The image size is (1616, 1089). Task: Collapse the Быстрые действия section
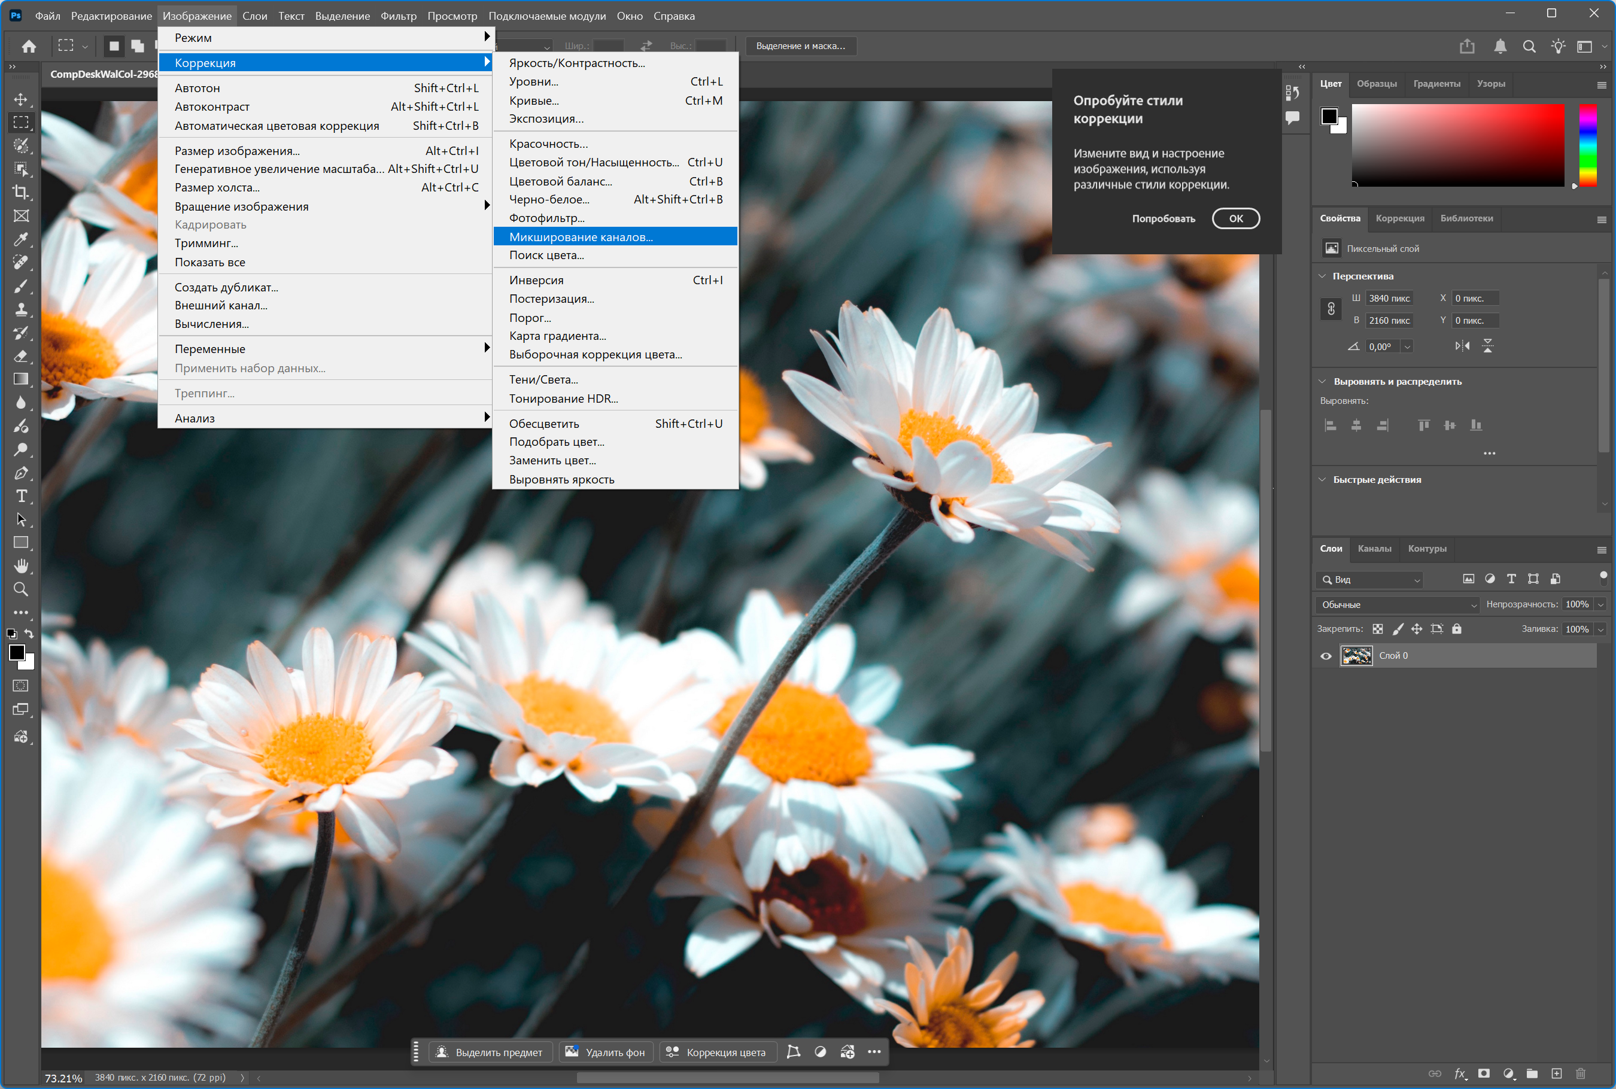coord(1322,479)
